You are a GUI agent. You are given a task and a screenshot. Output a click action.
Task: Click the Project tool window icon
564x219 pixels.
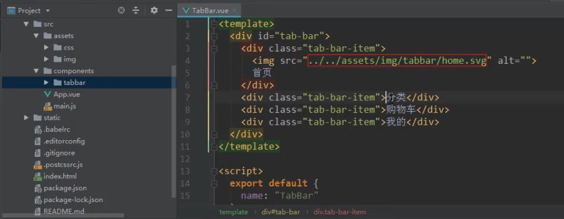pyautogui.click(x=11, y=10)
